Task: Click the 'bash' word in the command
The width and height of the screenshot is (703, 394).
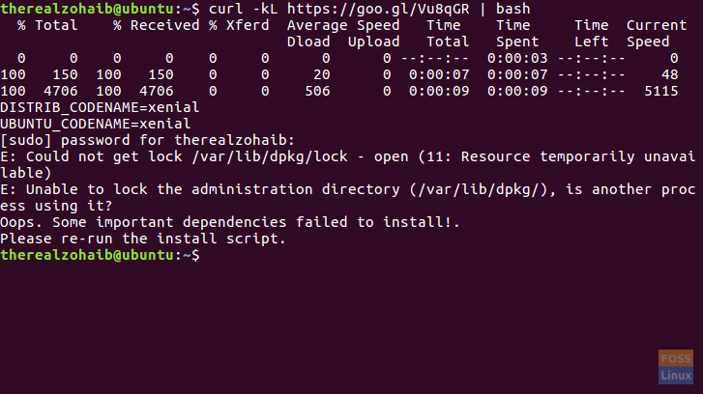Action: 513,9
